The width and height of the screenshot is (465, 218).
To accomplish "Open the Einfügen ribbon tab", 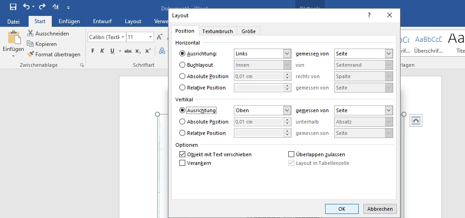I will click(69, 21).
